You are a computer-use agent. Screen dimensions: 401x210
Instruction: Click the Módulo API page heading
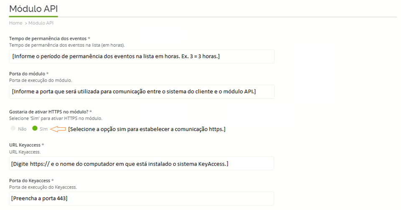click(x=33, y=9)
